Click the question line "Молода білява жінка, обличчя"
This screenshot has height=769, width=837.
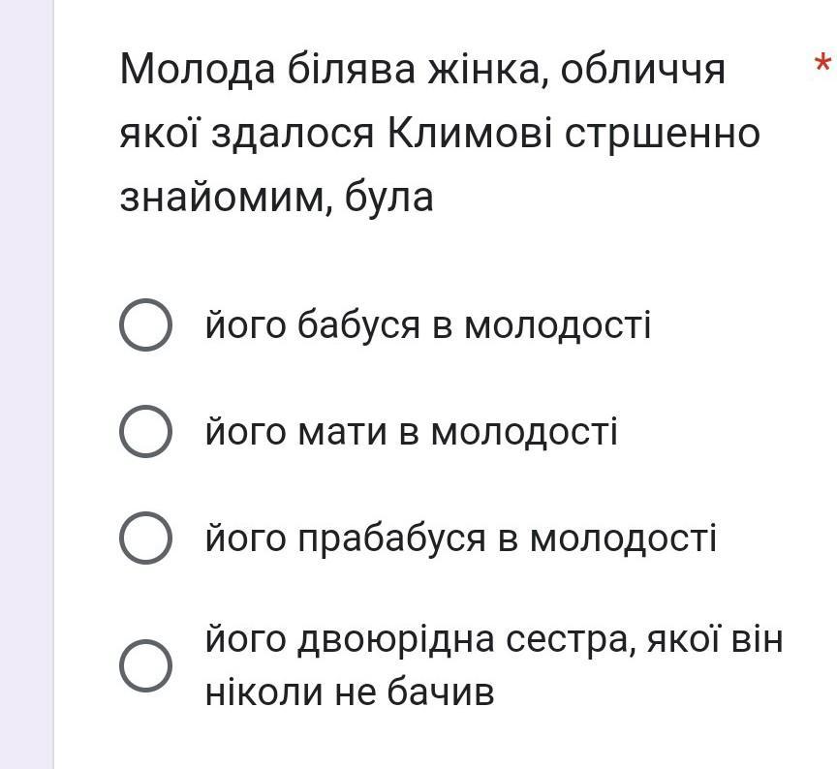tap(422, 71)
